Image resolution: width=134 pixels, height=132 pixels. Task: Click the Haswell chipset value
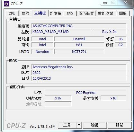point(79,39)
